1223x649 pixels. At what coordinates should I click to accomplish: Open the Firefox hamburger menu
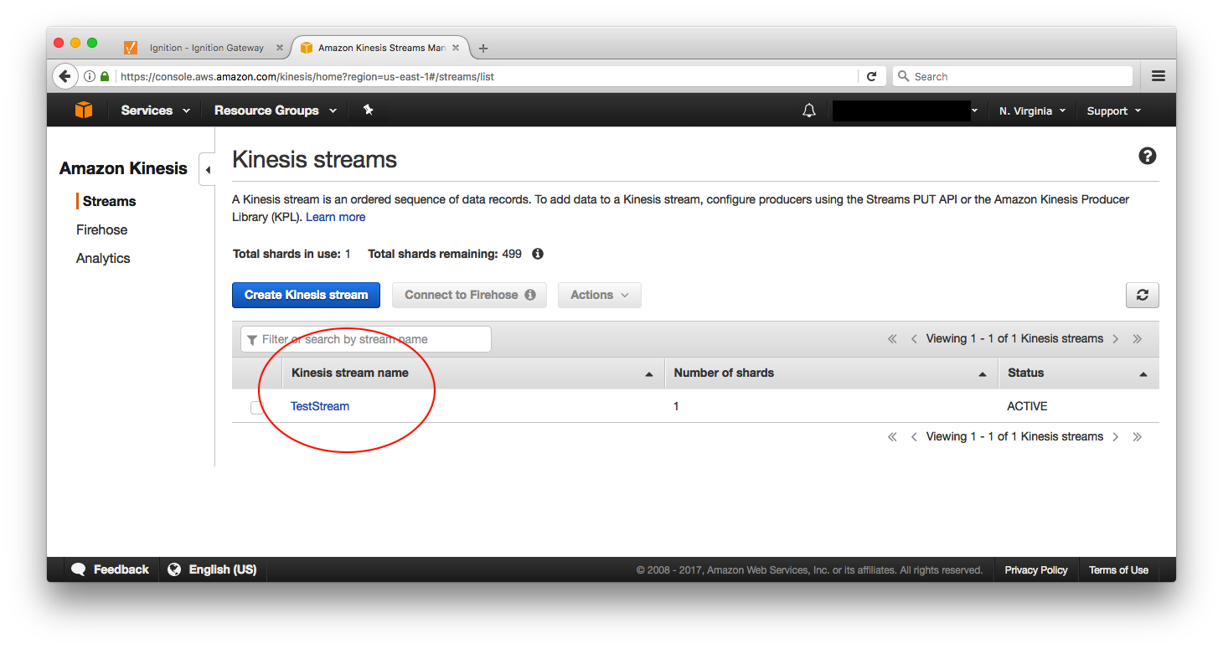pyautogui.click(x=1158, y=76)
